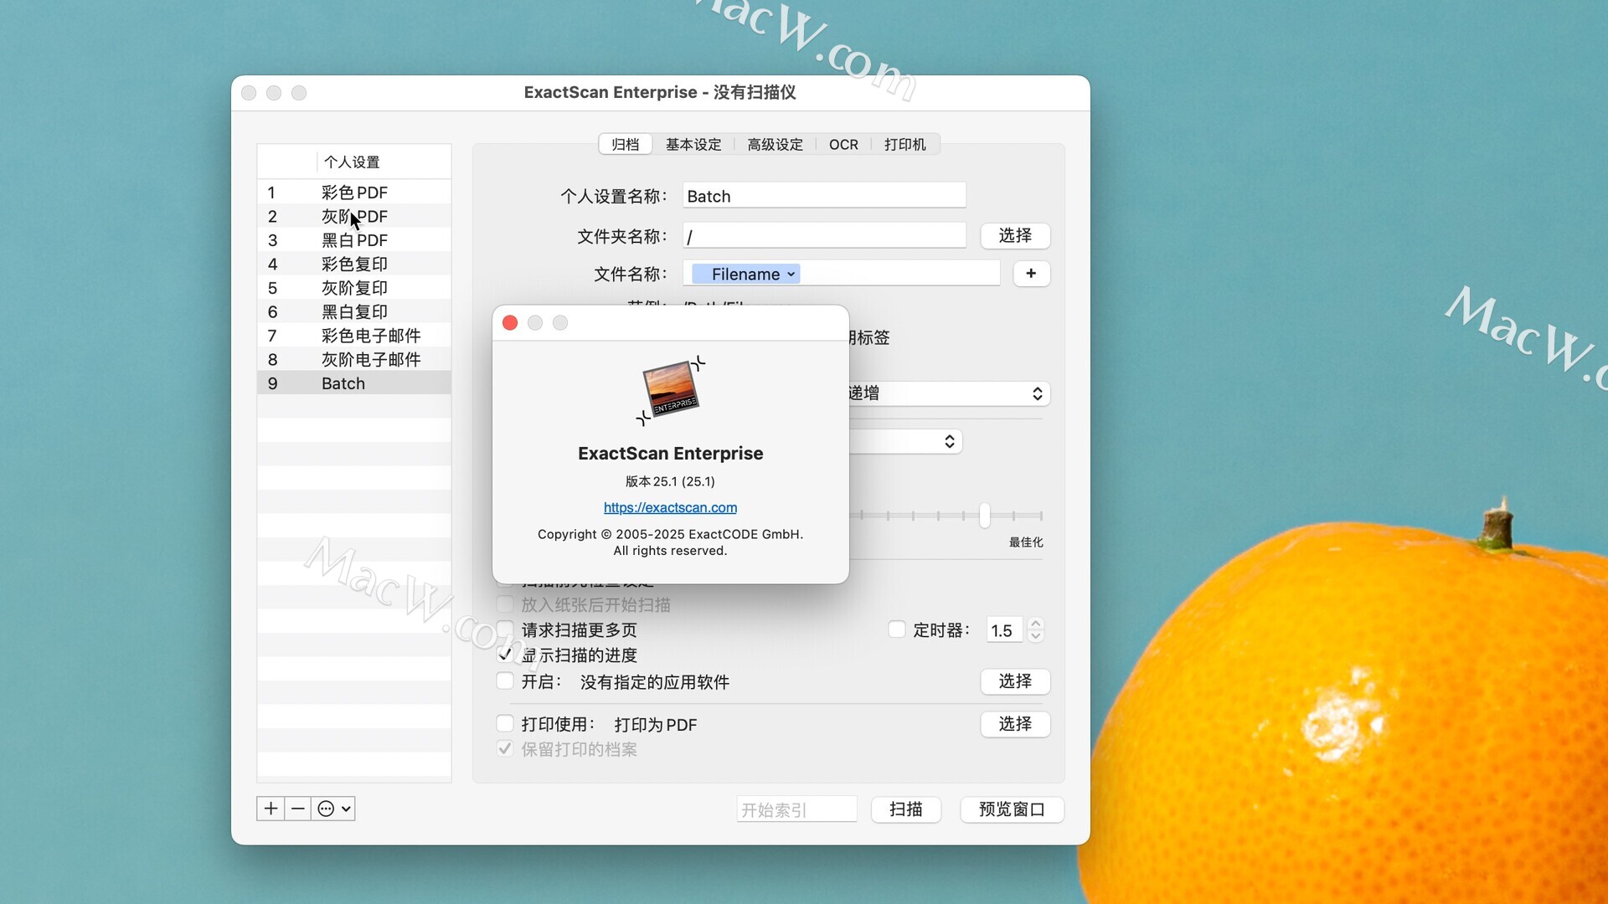Enable the 打印使用 checkbox
This screenshot has height=904, width=1608.
(505, 724)
